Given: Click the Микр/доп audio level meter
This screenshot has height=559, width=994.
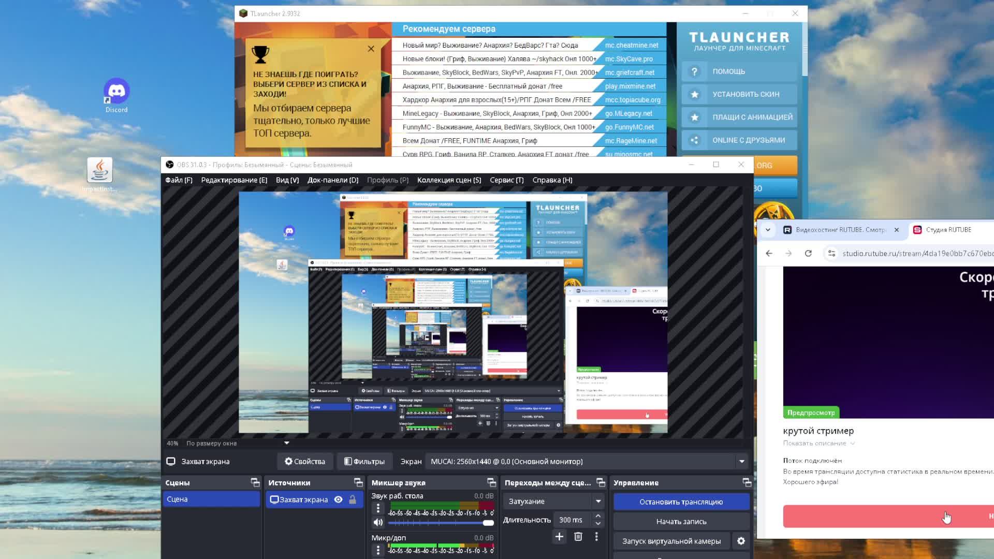Looking at the screenshot, I should 441,546.
